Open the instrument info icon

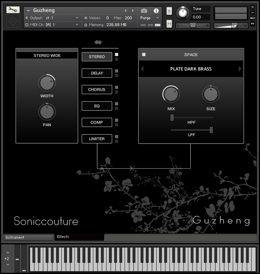click(156, 11)
